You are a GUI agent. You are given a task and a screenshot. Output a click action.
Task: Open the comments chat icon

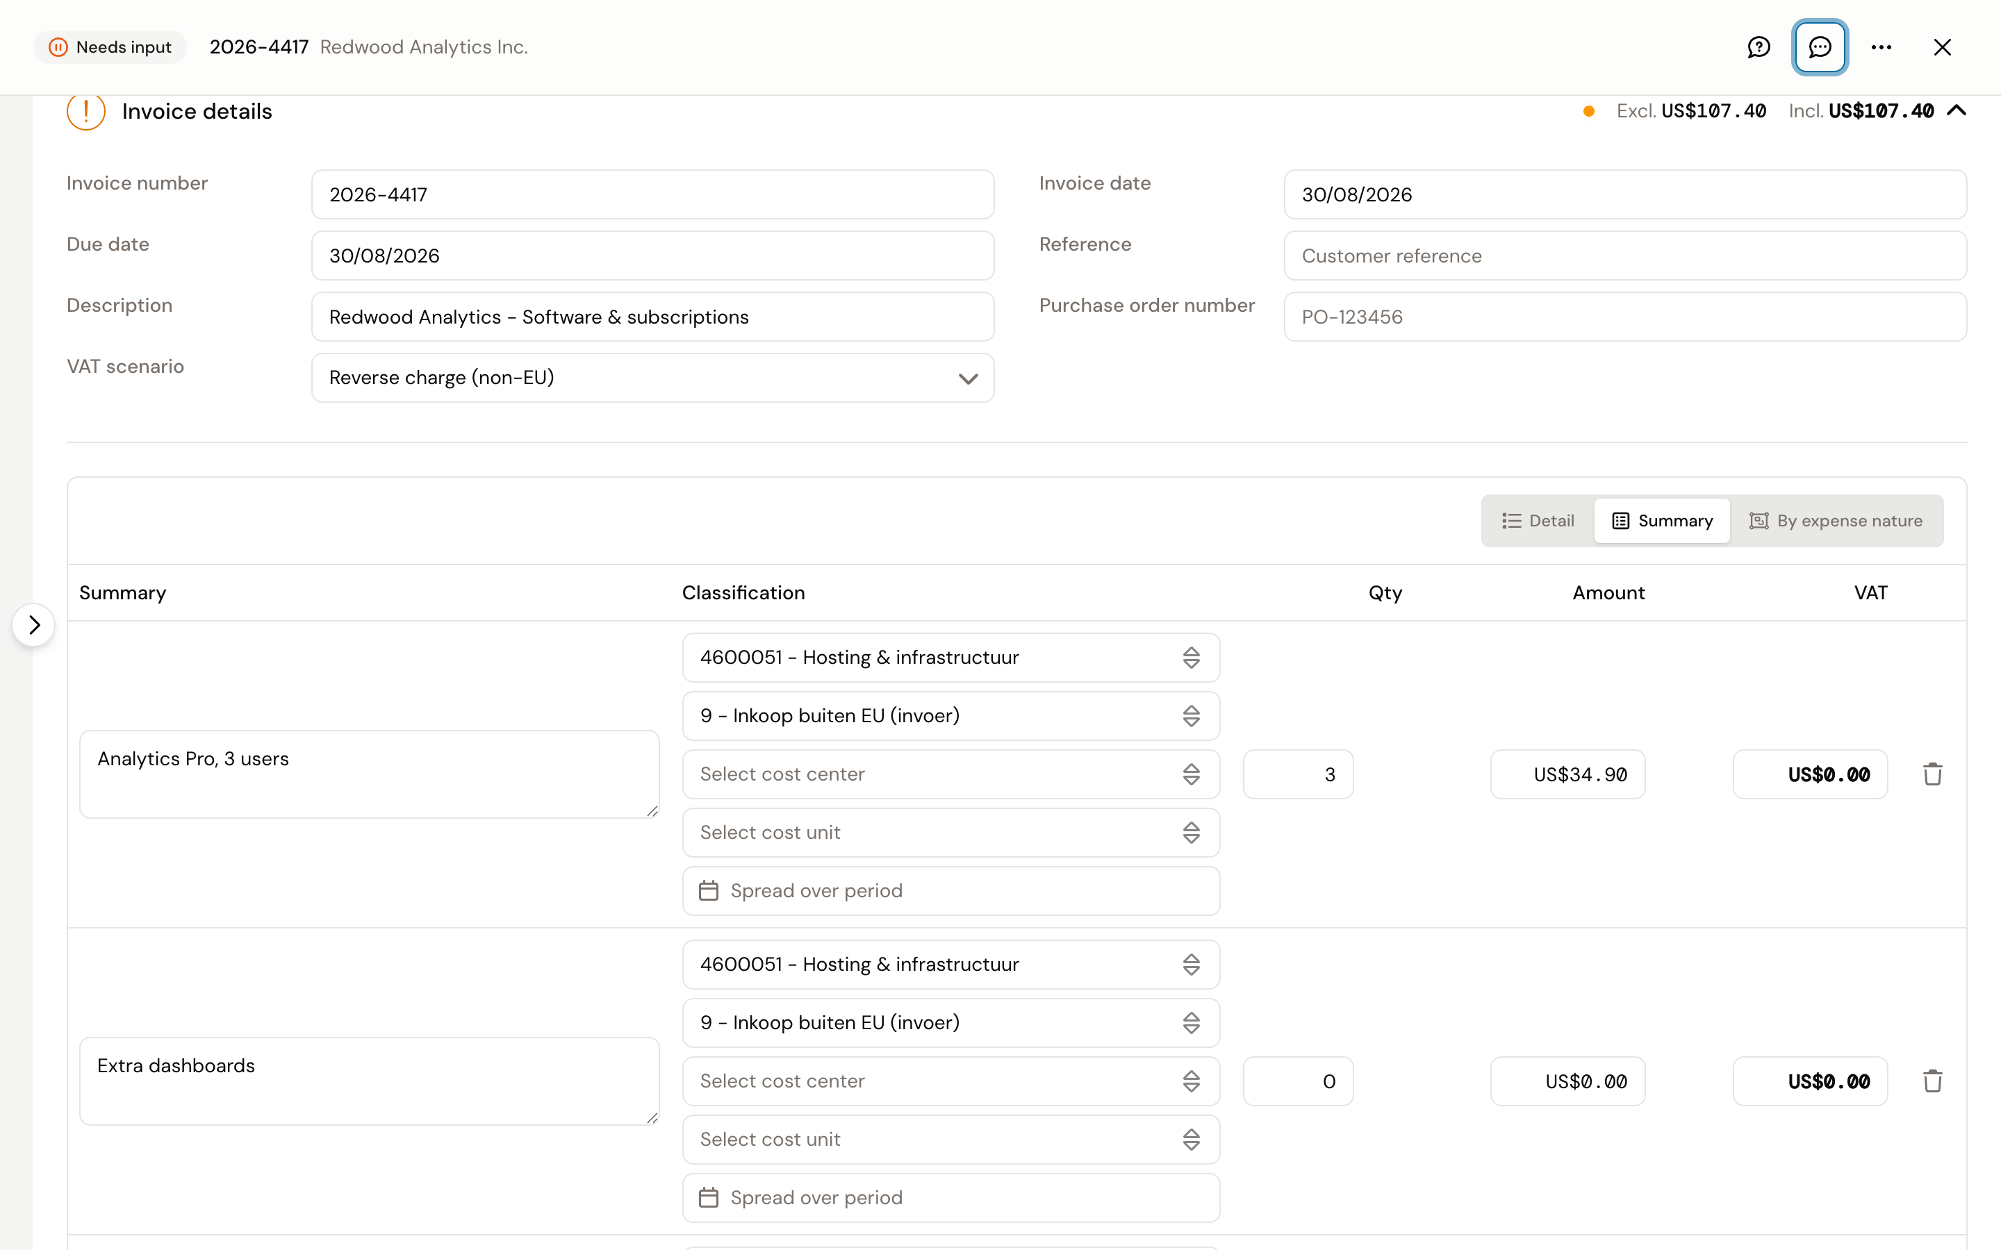coord(1820,47)
